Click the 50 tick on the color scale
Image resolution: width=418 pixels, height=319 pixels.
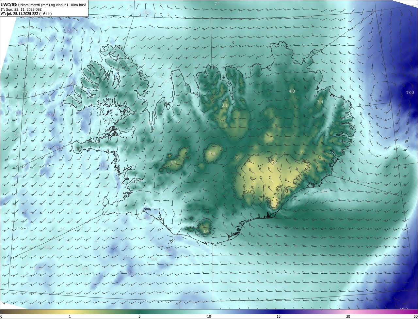(x=415, y=316)
